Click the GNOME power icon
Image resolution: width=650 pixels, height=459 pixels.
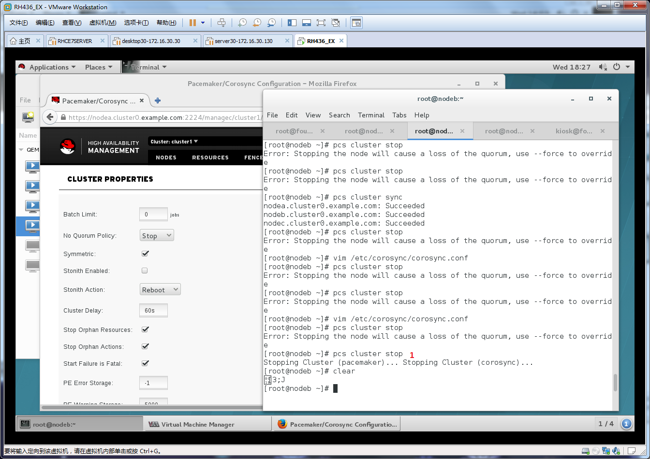617,67
